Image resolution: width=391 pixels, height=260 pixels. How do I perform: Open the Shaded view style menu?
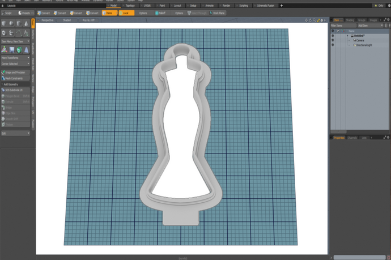(x=66, y=20)
